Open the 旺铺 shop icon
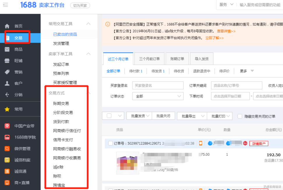The image size is (283, 190). coord(7,61)
